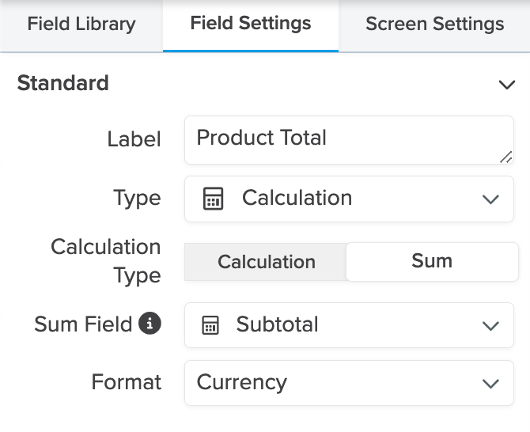Select the Sum option in Calculation Type
This screenshot has width=530, height=432.
coord(432,261)
